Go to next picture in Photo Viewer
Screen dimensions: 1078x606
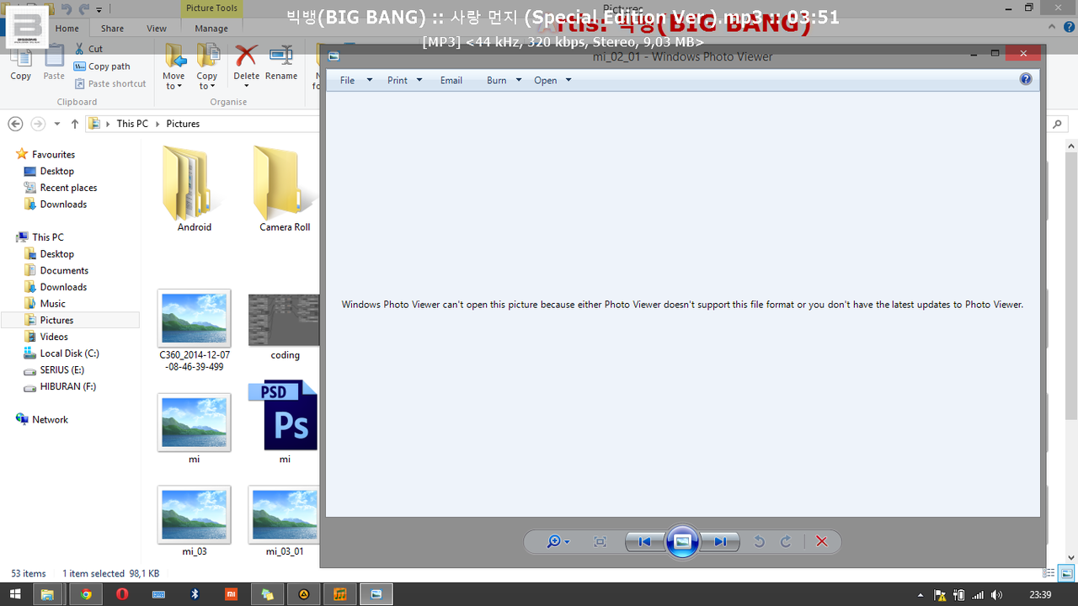(x=720, y=542)
